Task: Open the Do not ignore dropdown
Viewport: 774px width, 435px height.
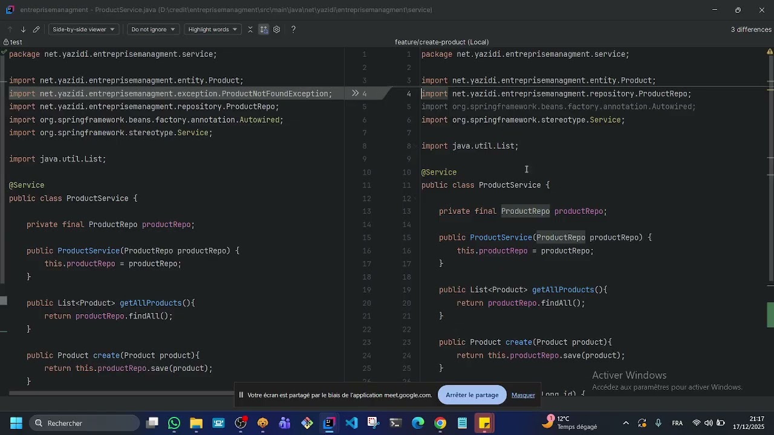Action: pos(153,29)
